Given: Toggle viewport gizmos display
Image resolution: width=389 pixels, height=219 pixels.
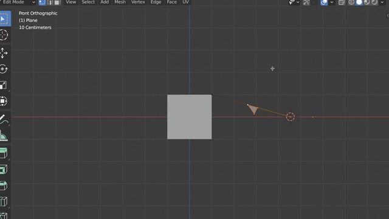Looking at the screenshot, I should 306,2.
